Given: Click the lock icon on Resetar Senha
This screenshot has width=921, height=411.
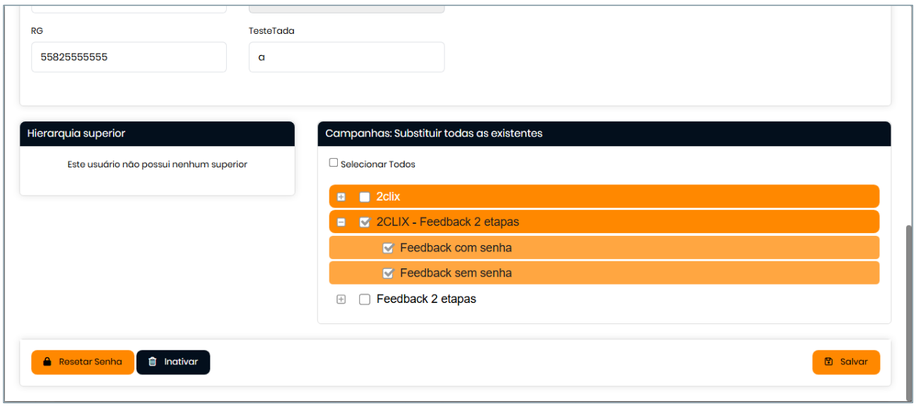Looking at the screenshot, I should click(47, 362).
